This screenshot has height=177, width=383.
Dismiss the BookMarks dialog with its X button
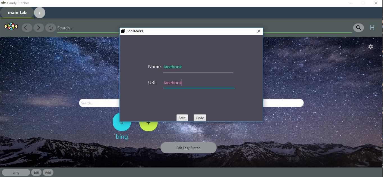259,31
